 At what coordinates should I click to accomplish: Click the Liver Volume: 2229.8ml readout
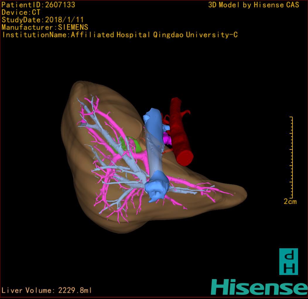[46, 290]
